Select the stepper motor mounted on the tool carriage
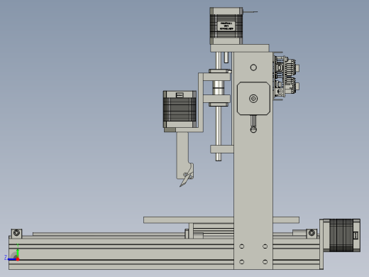The height and width of the screenshot is (277, 369). click(180, 109)
